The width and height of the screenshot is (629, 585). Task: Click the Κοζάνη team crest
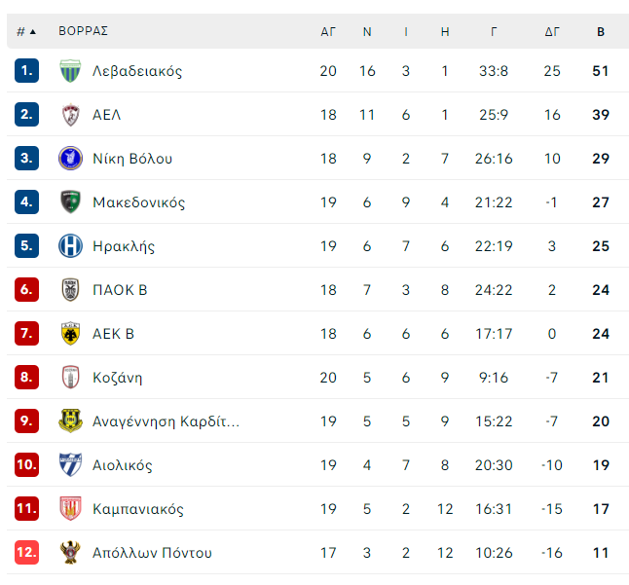tap(70, 378)
